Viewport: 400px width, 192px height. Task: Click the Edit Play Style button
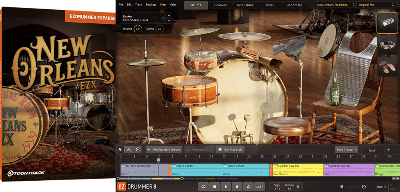pos(230,150)
